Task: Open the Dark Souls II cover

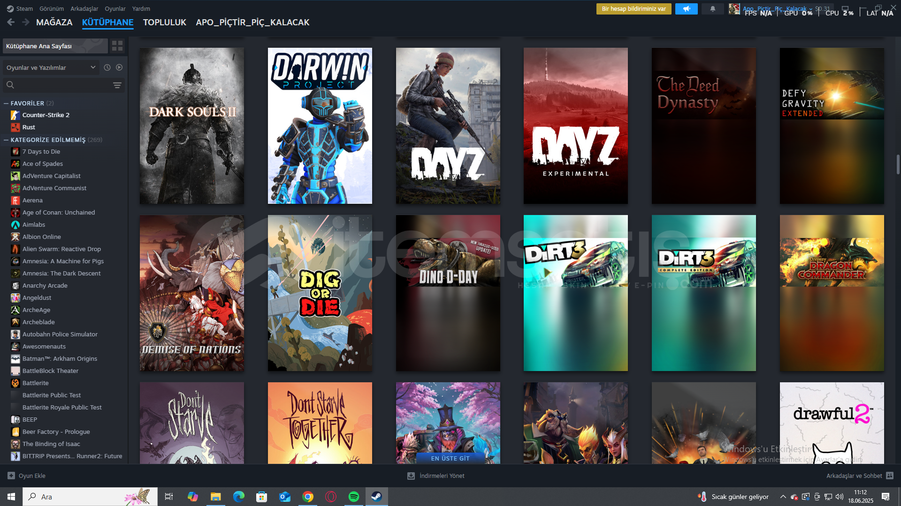Action: pos(192,126)
